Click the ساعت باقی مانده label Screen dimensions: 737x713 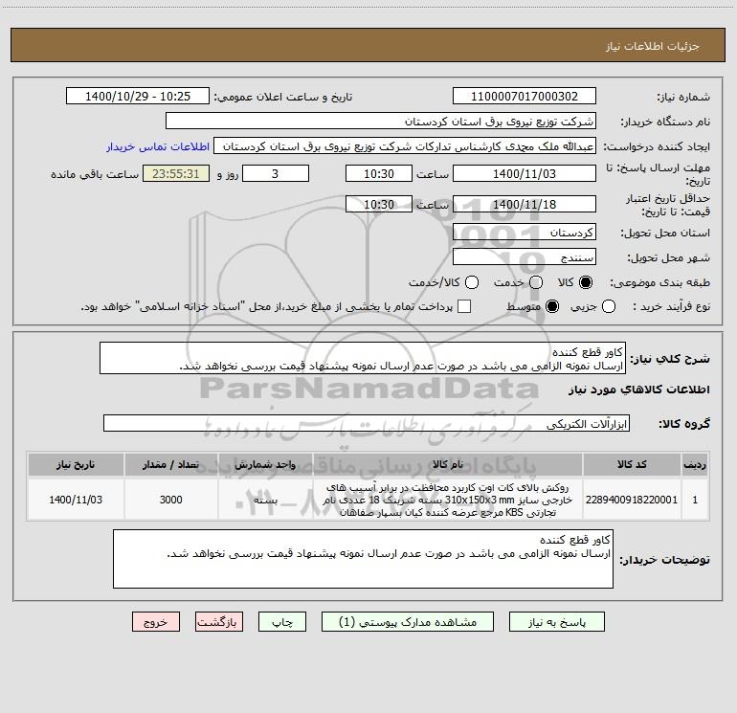pos(95,174)
